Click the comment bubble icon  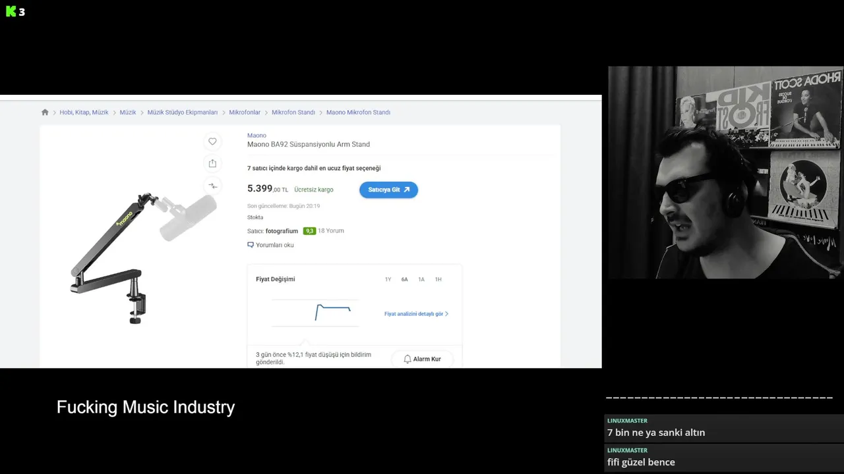(x=251, y=245)
